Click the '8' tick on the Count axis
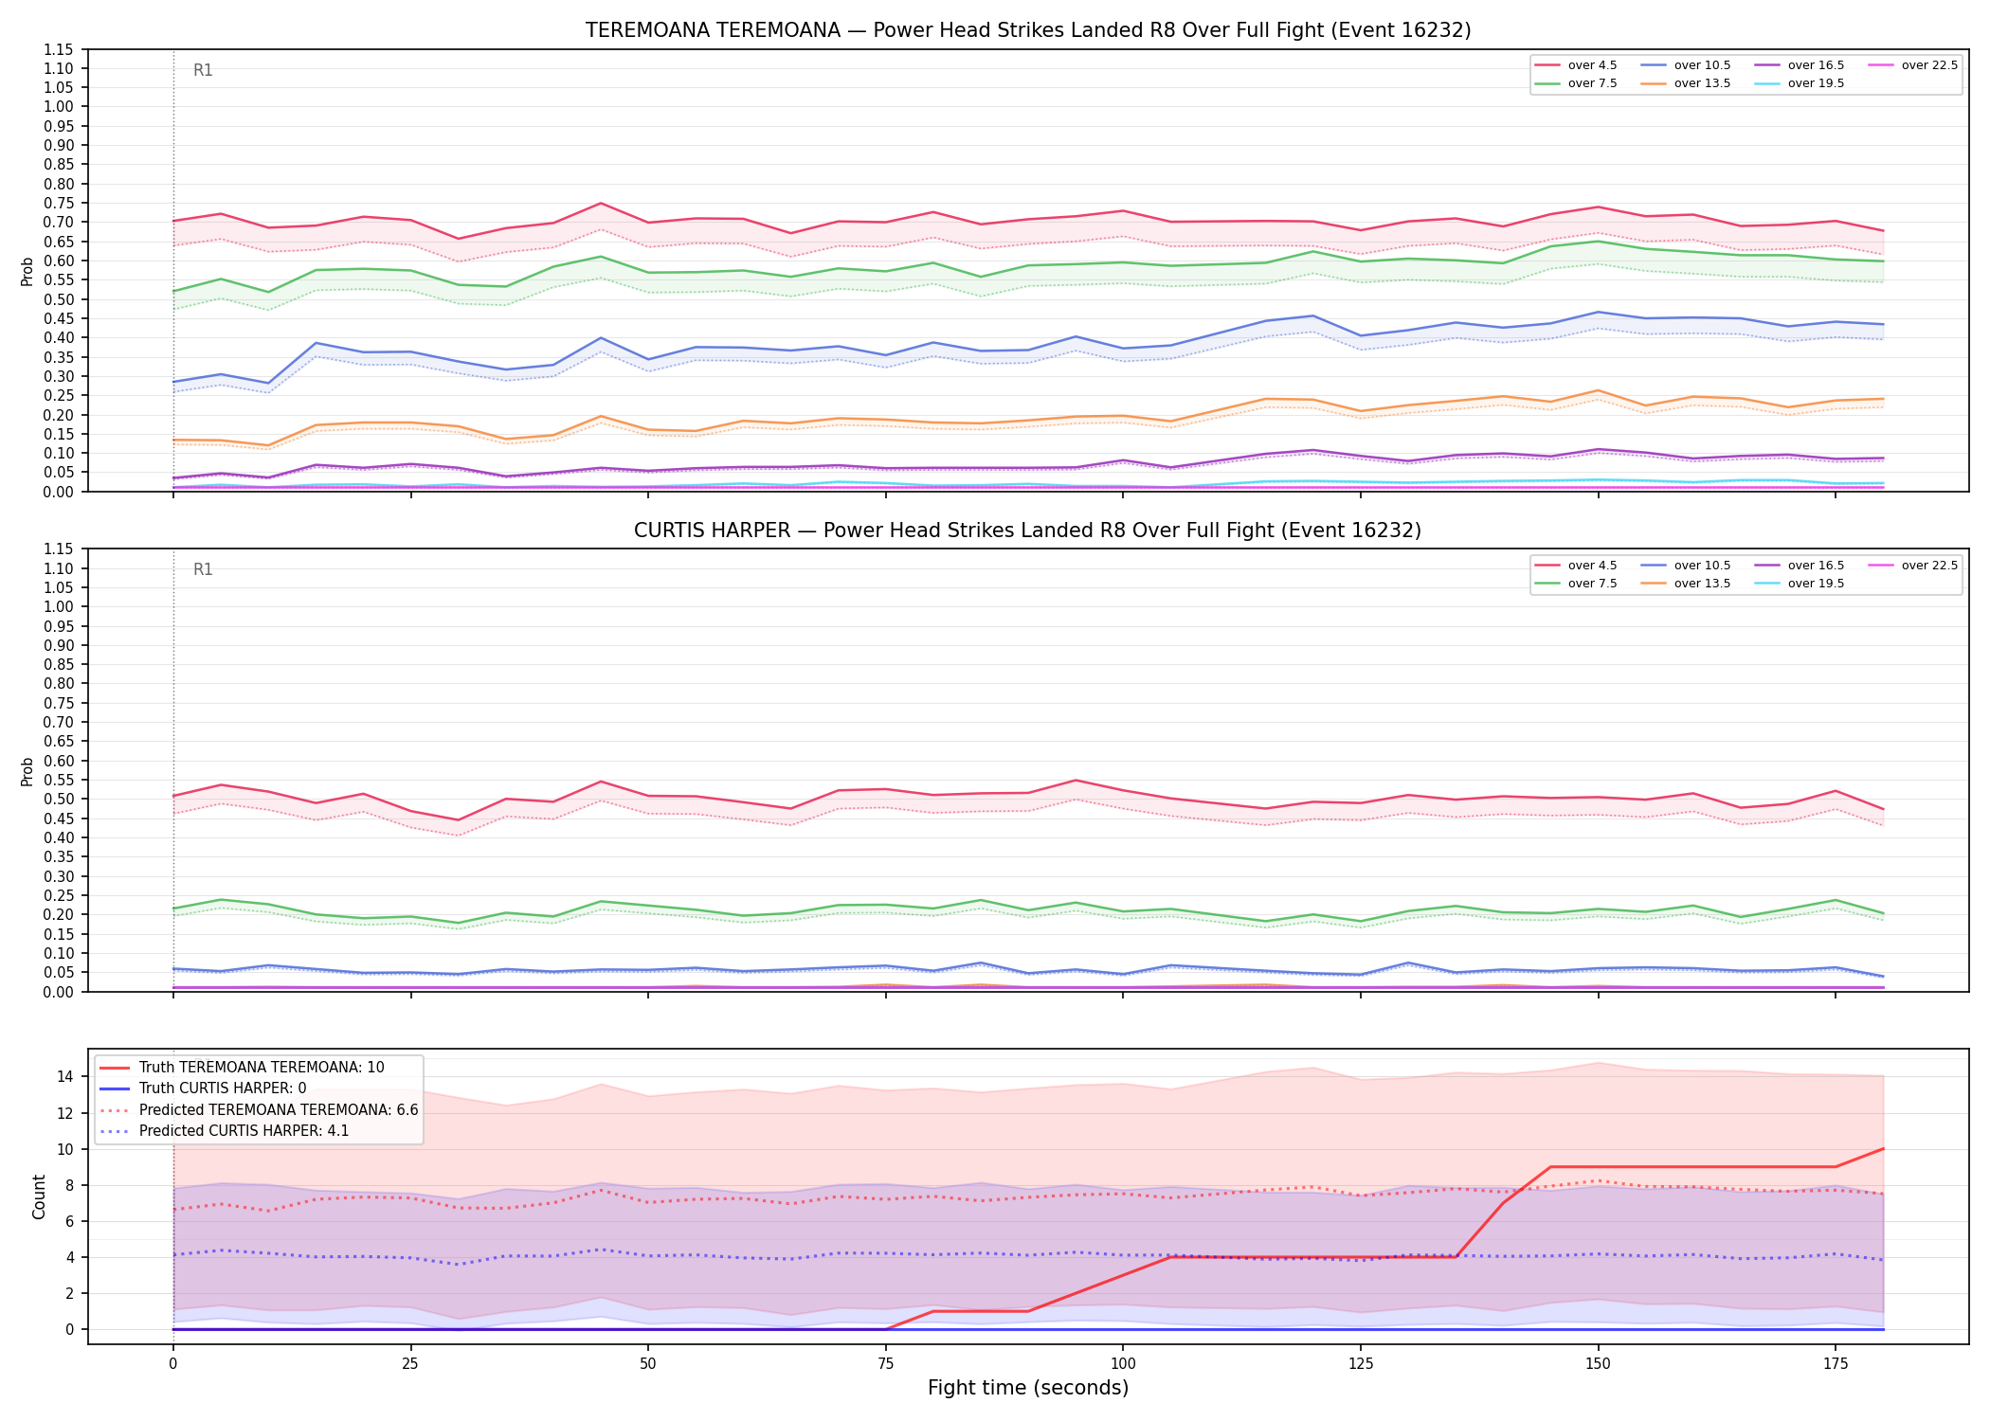The height and width of the screenshot is (1421, 1990). point(70,1185)
